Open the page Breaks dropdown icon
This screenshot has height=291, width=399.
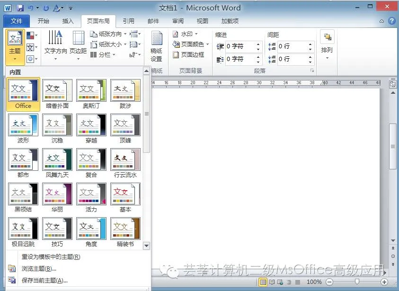(x=135, y=34)
